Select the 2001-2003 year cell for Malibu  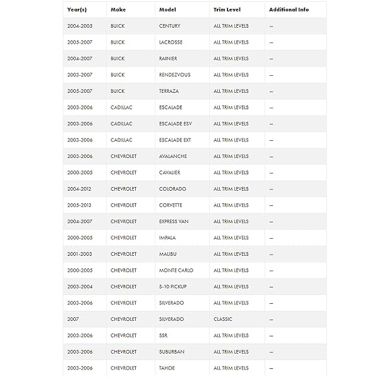coord(80,254)
